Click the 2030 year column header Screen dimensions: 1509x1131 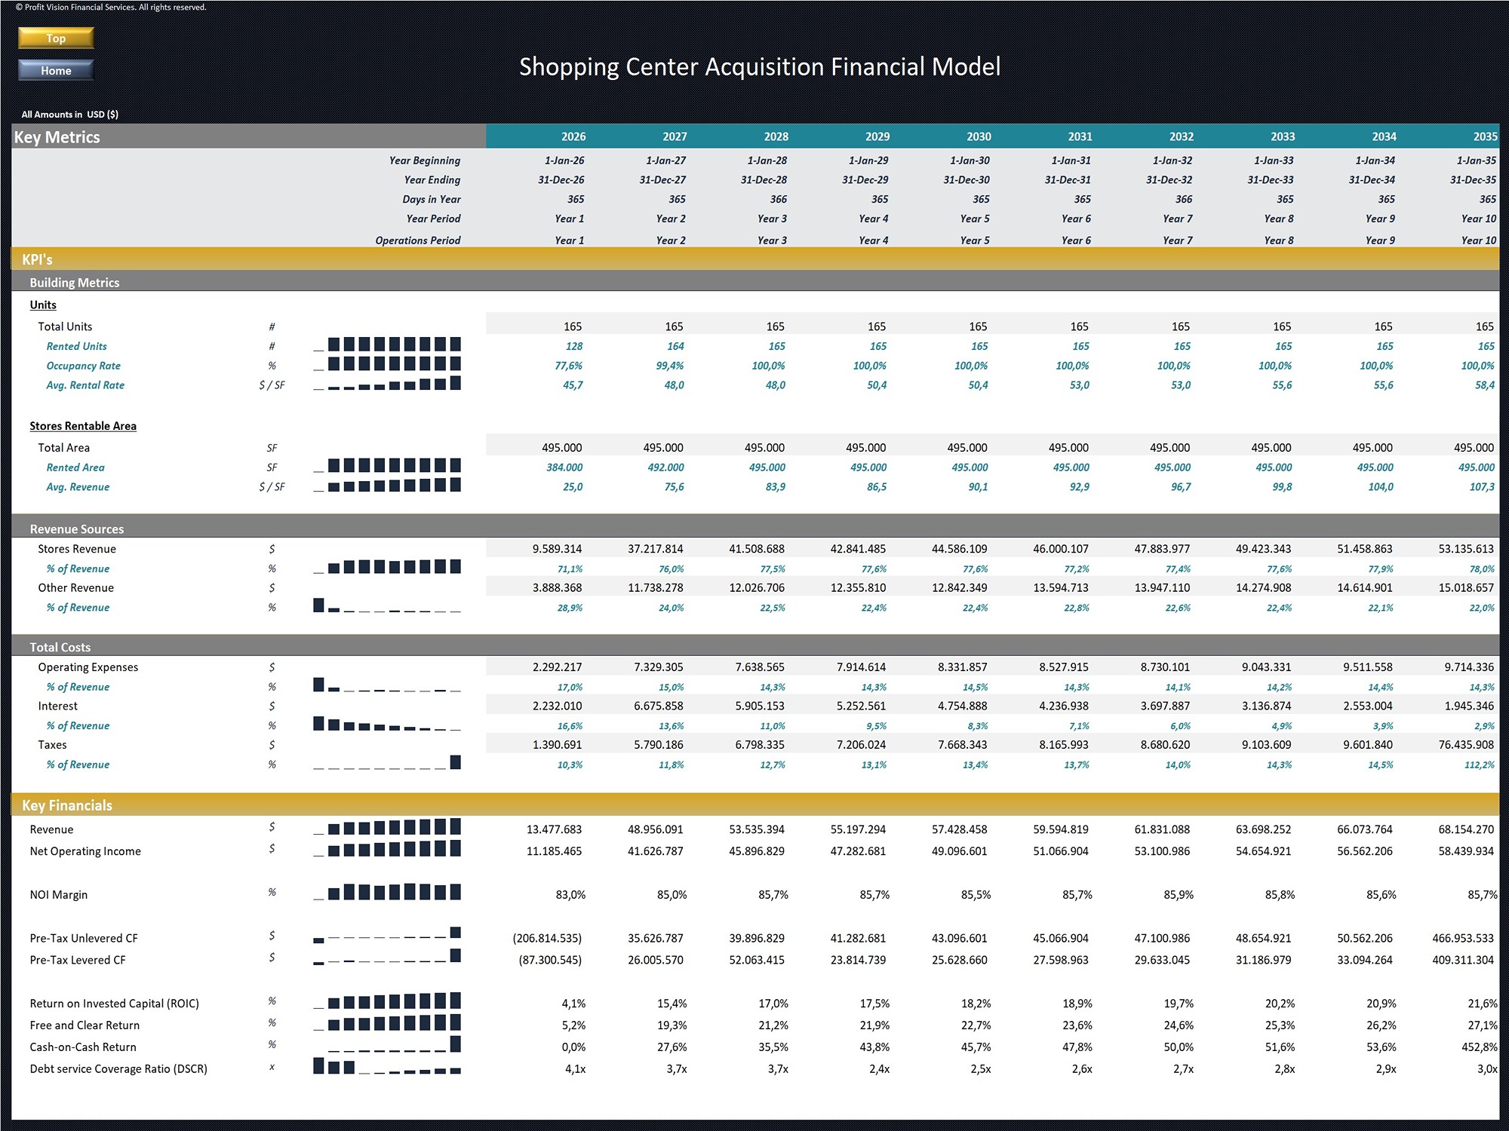click(x=979, y=136)
